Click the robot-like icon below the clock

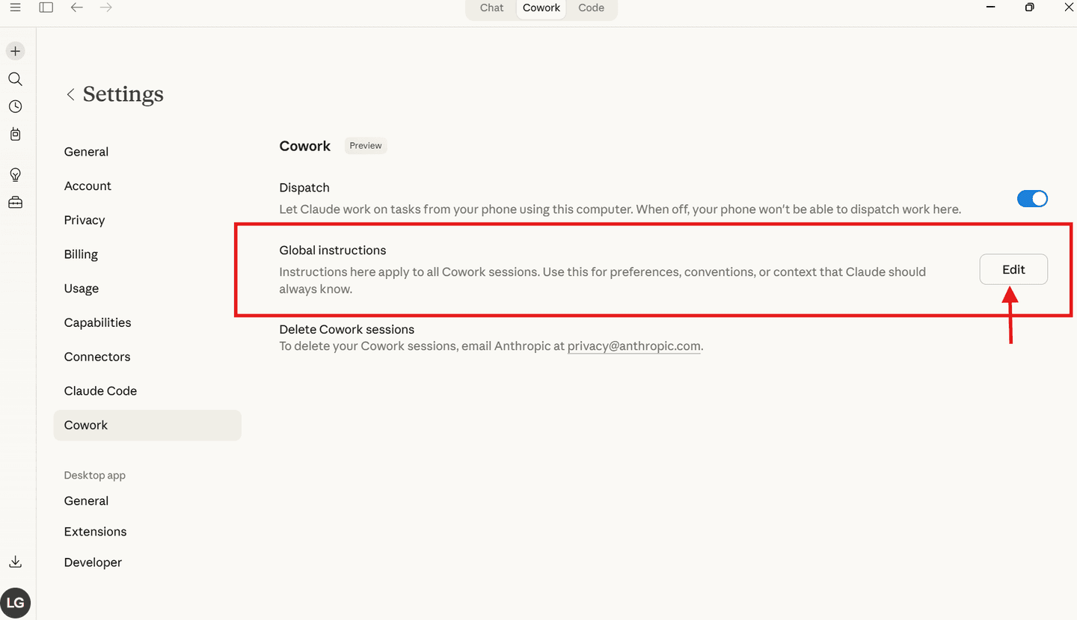pyautogui.click(x=15, y=135)
